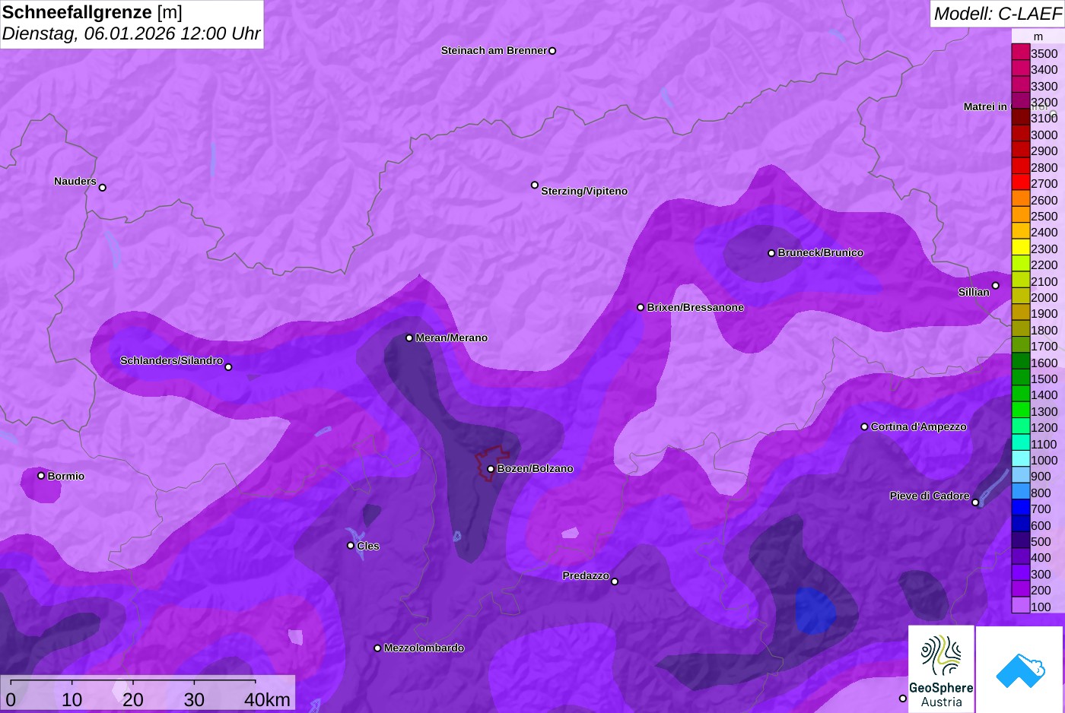The height and width of the screenshot is (713, 1065).
Task: Click the Cles city marker dot
Action: (x=351, y=545)
